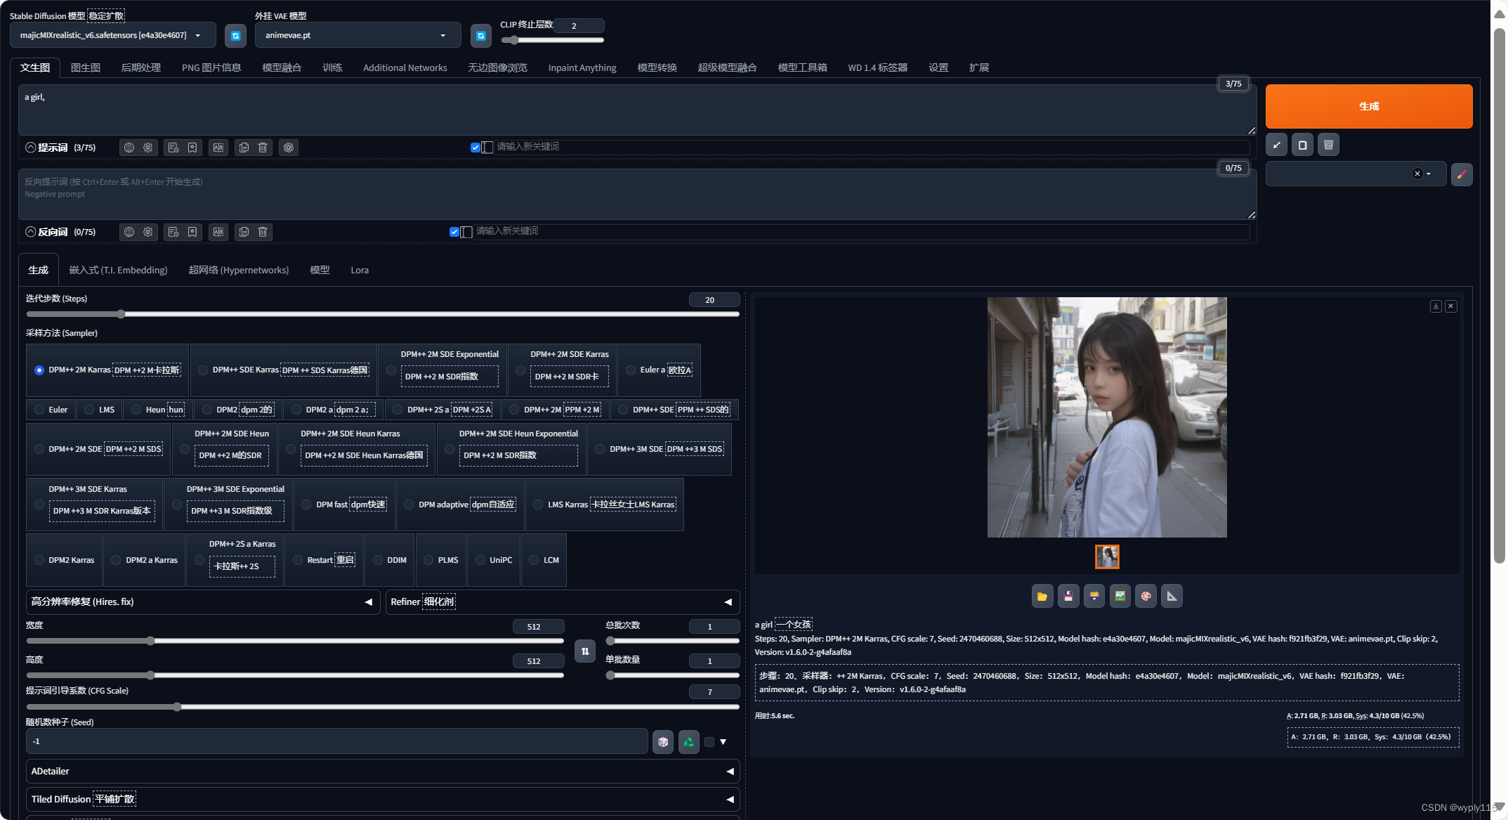1508x820 pixels.
Task: Toggle the extra seed options checkbox
Action: [709, 742]
